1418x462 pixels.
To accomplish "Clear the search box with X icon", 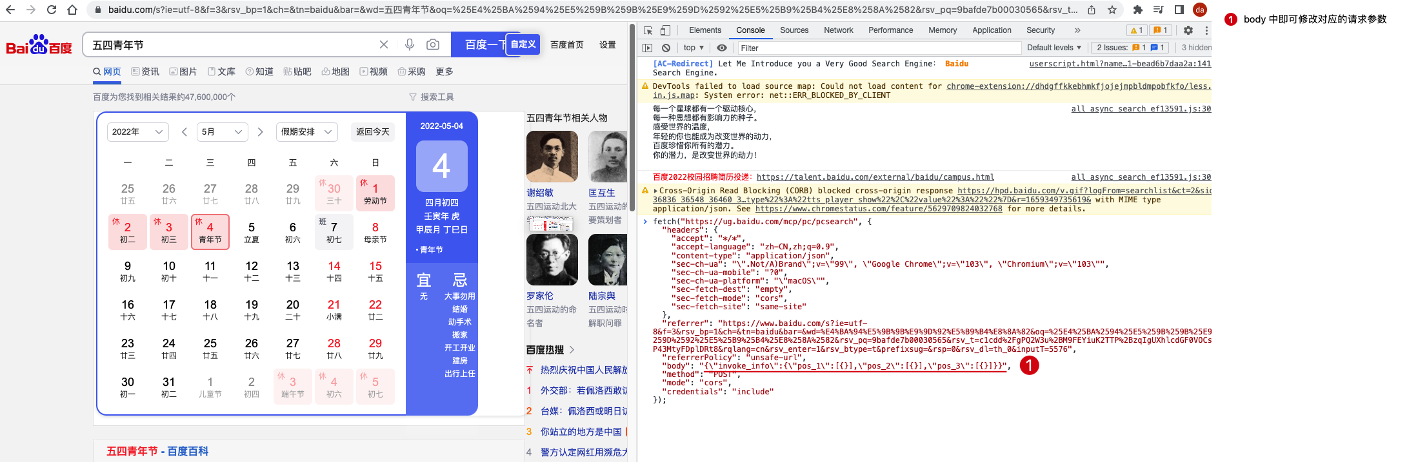I will tap(384, 44).
